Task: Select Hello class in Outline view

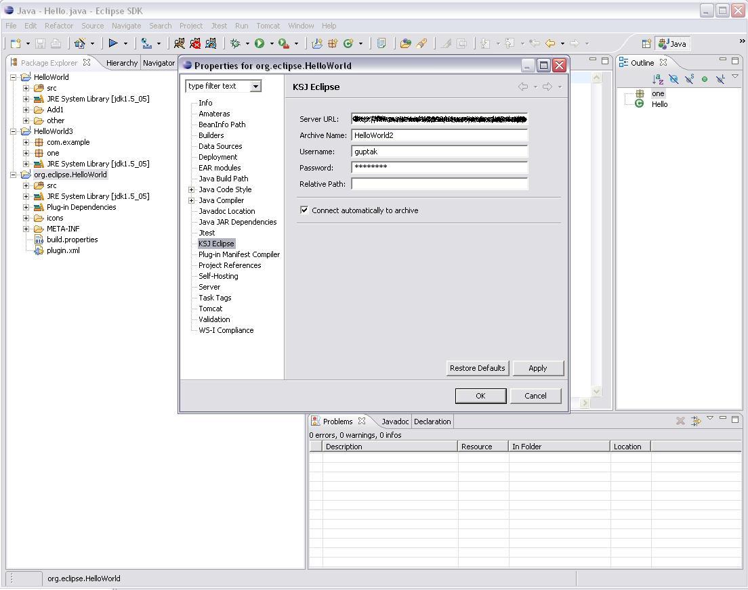Action: pos(660,104)
